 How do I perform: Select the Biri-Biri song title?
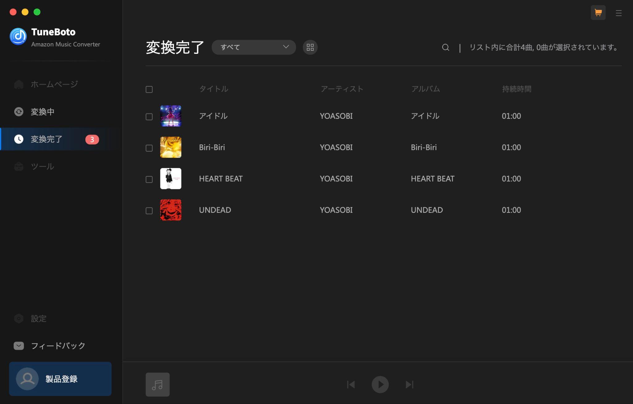tap(212, 147)
